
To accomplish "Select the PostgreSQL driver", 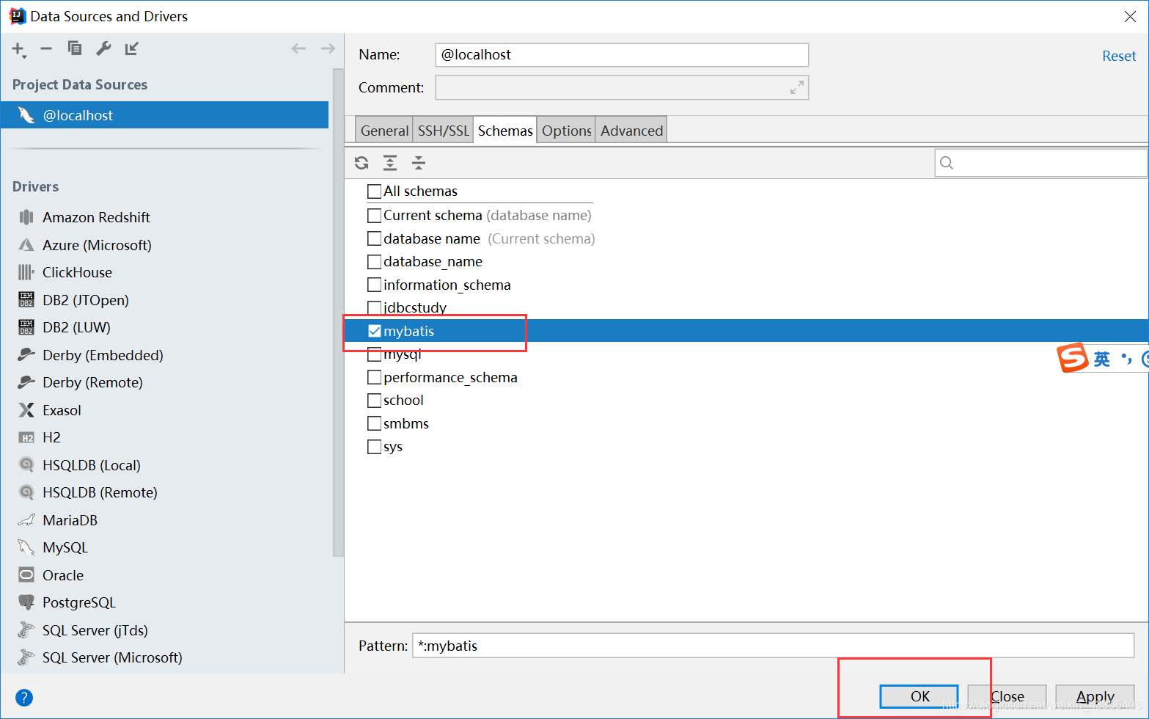I will pos(78,602).
